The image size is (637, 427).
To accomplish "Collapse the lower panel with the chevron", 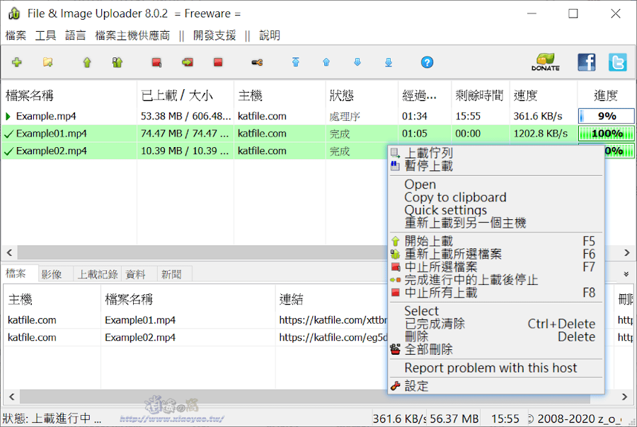I will click(626, 273).
